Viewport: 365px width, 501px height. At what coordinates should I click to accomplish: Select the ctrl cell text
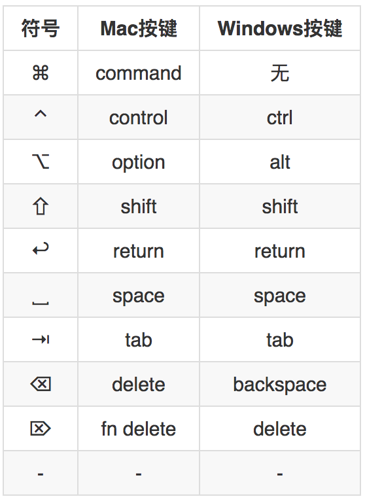[280, 118]
